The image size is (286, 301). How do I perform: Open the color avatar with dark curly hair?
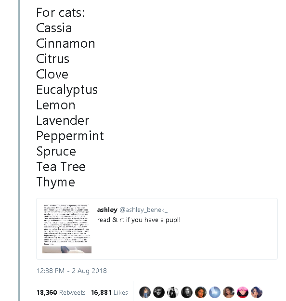(x=201, y=292)
